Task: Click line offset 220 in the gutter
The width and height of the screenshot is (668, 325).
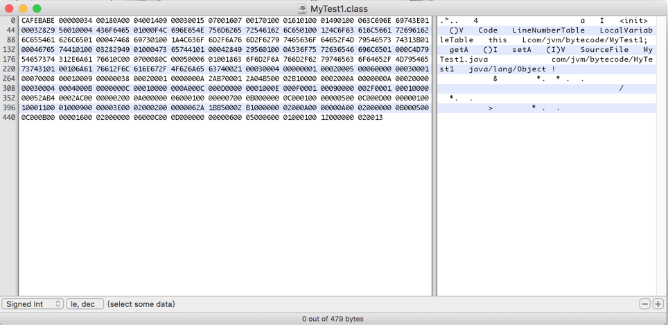Action: [x=10, y=69]
